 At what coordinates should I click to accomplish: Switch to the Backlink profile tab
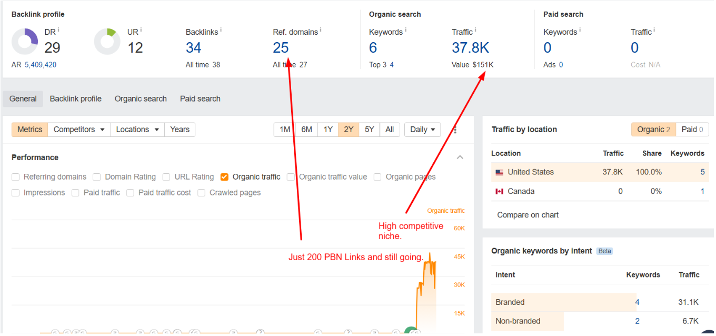[76, 99]
